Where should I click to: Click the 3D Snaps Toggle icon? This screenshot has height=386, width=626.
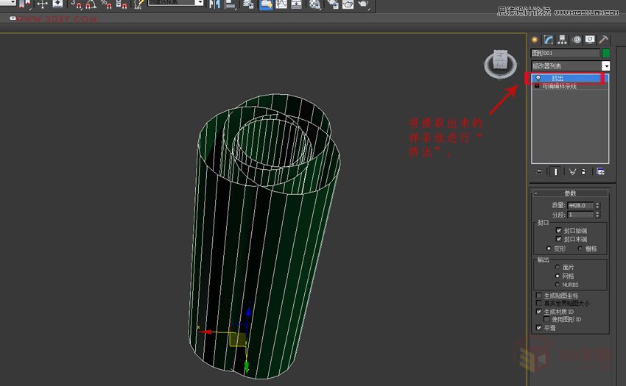77,4
